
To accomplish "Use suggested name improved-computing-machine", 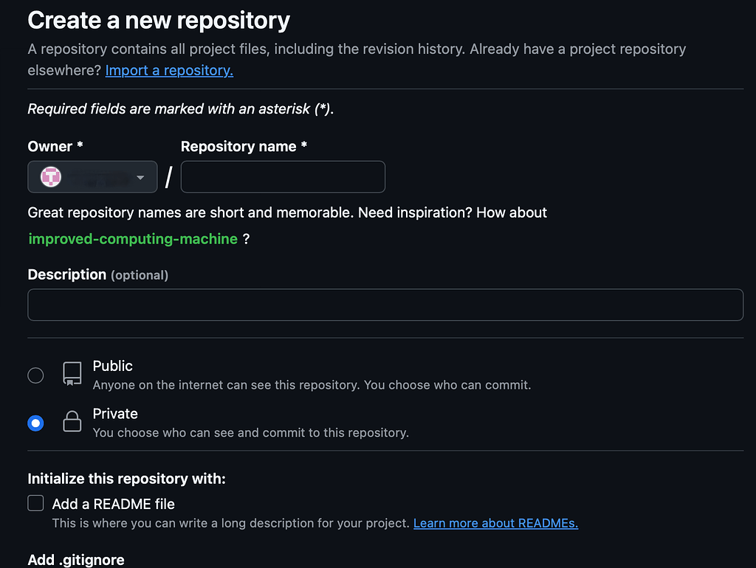I will (133, 239).
